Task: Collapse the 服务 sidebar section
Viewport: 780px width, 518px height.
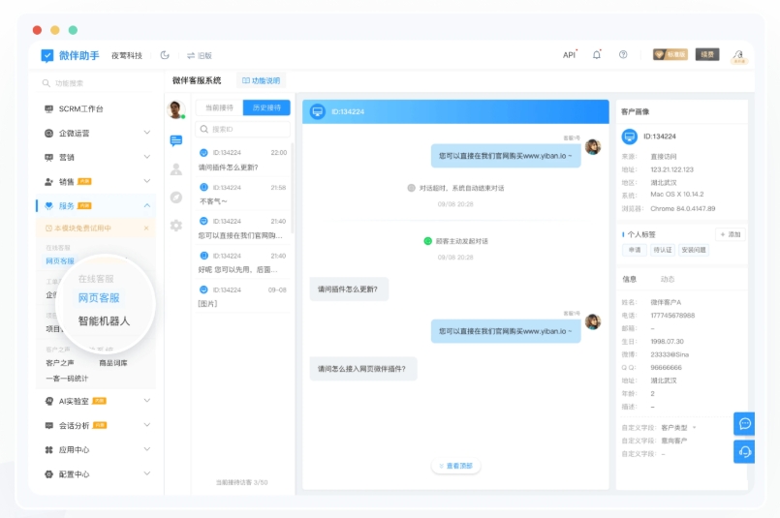Action: (x=147, y=205)
